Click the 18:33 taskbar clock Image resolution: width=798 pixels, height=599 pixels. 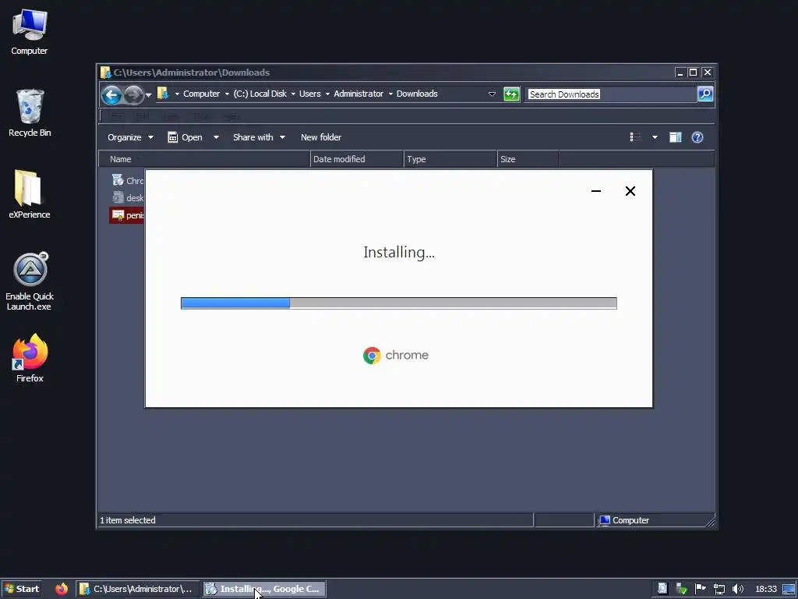pos(765,589)
